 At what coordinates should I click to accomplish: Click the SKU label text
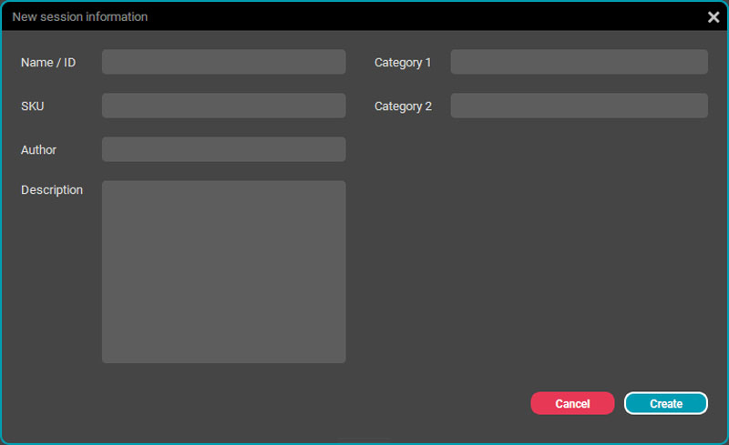(x=33, y=106)
